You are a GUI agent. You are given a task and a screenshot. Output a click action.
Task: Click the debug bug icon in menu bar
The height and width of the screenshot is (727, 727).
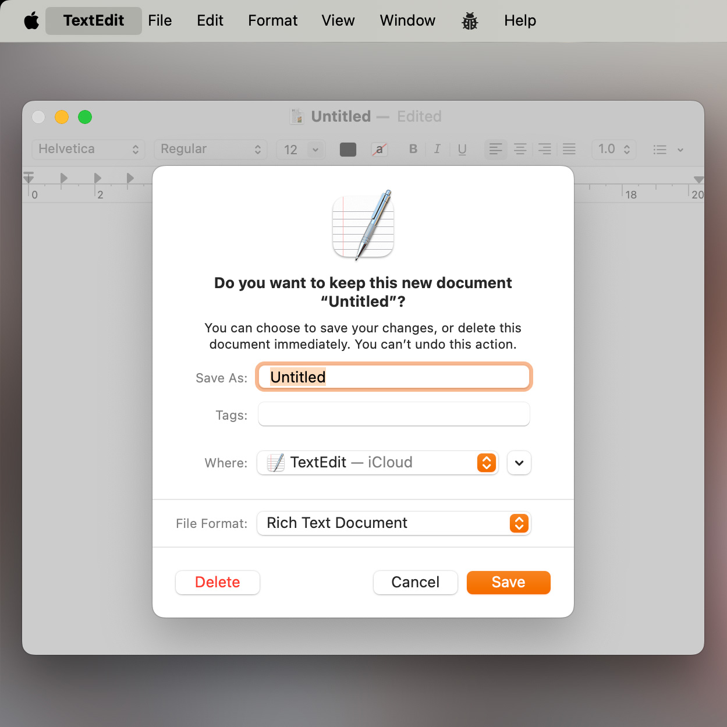[469, 20]
